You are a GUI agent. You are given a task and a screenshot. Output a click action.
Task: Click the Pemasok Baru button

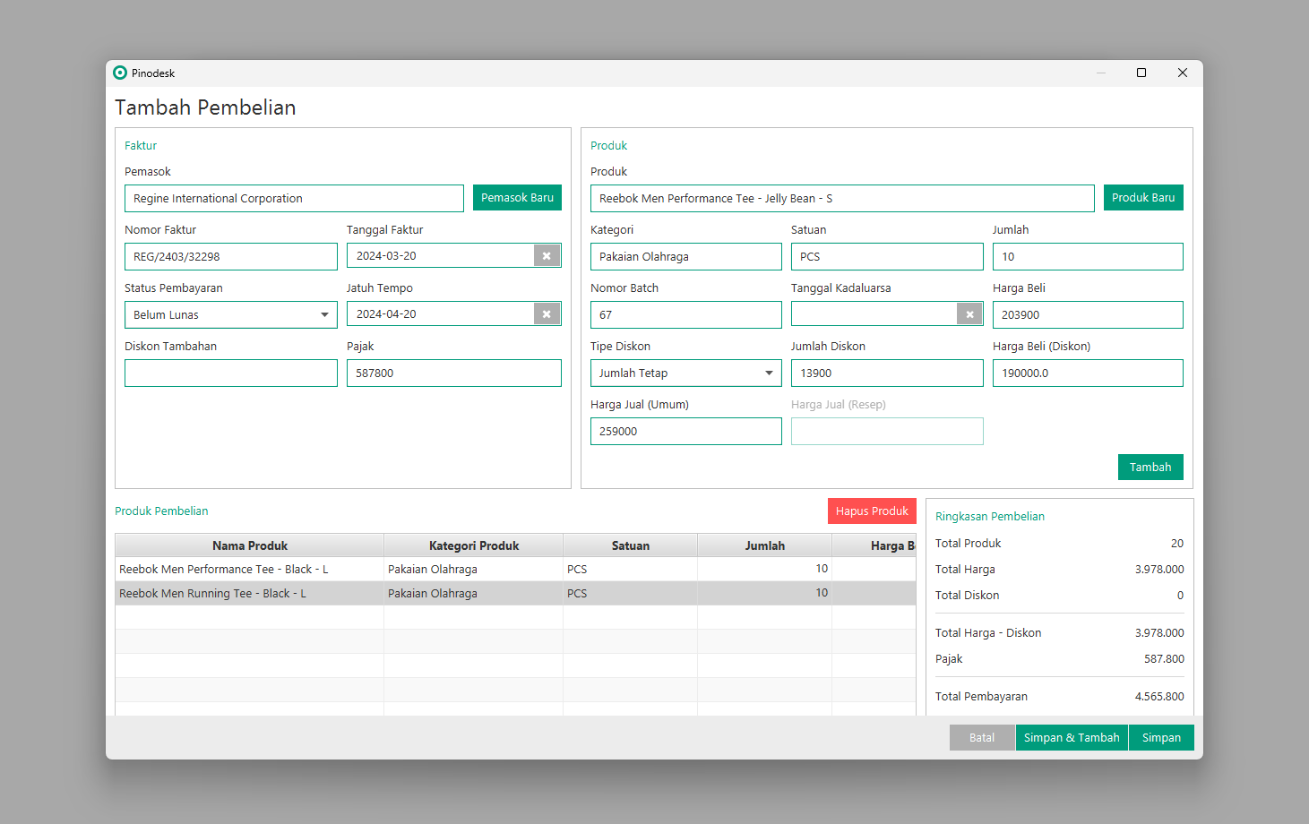coord(517,198)
